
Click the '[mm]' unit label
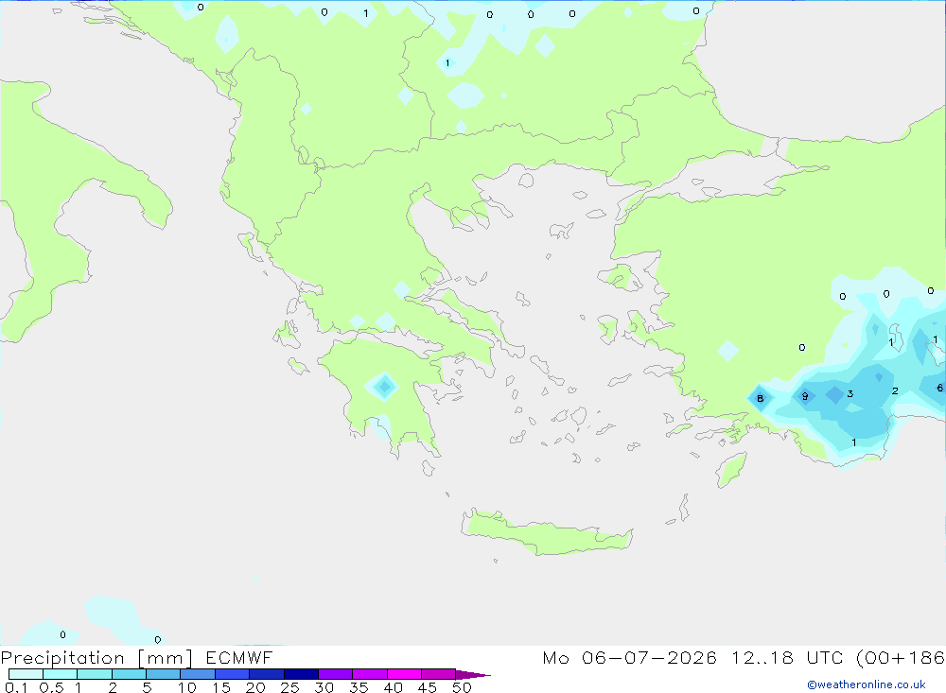click(165, 658)
